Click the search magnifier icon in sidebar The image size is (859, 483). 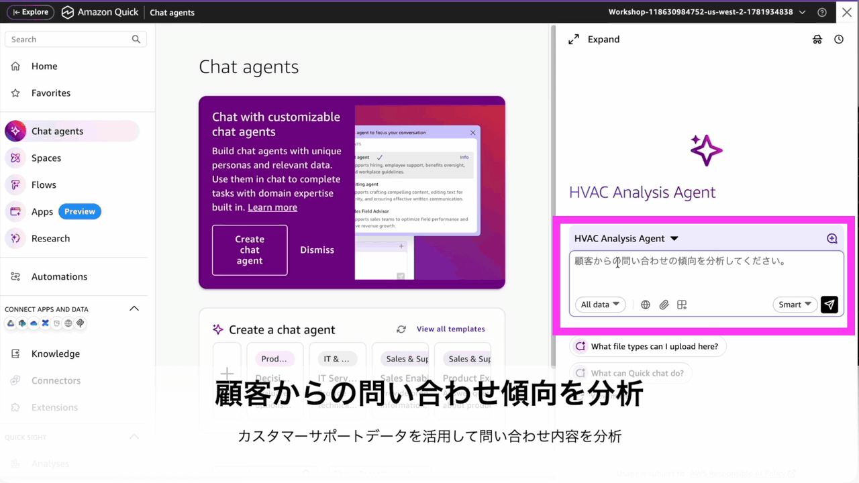click(136, 40)
